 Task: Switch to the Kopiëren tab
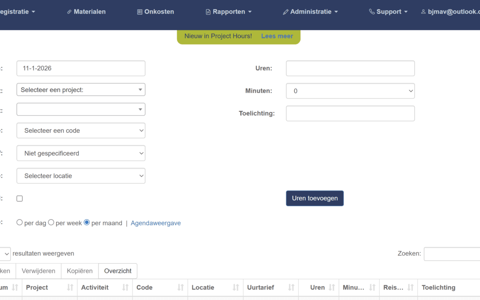[x=80, y=271]
